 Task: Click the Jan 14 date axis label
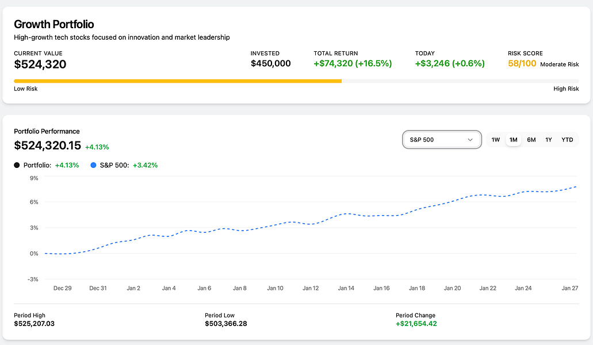pyautogui.click(x=347, y=288)
